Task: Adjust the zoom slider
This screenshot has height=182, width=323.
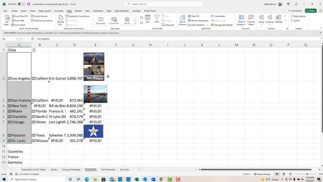Action: [307, 174]
